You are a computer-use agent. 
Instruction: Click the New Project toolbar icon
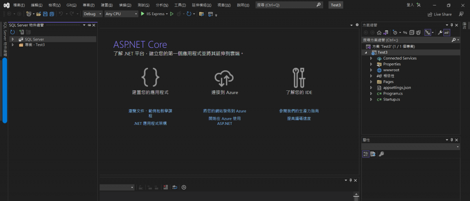[x=29, y=14]
